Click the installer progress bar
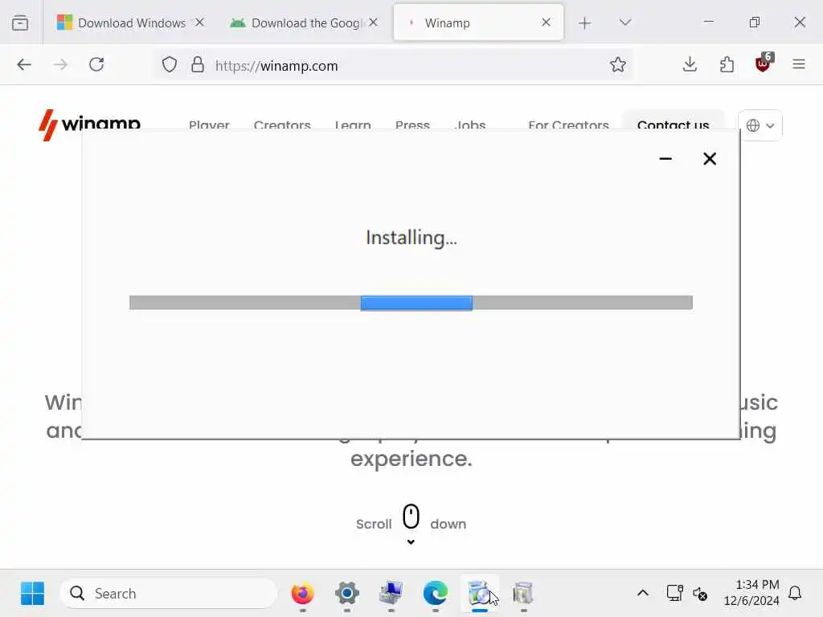Screen dimensions: 823x617 411,303
